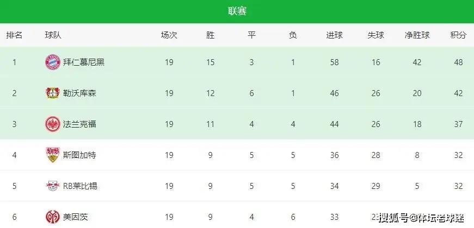Open the 斯图加特 team page
Image resolution: width=474 pixels, height=228 pixels.
[78, 155]
